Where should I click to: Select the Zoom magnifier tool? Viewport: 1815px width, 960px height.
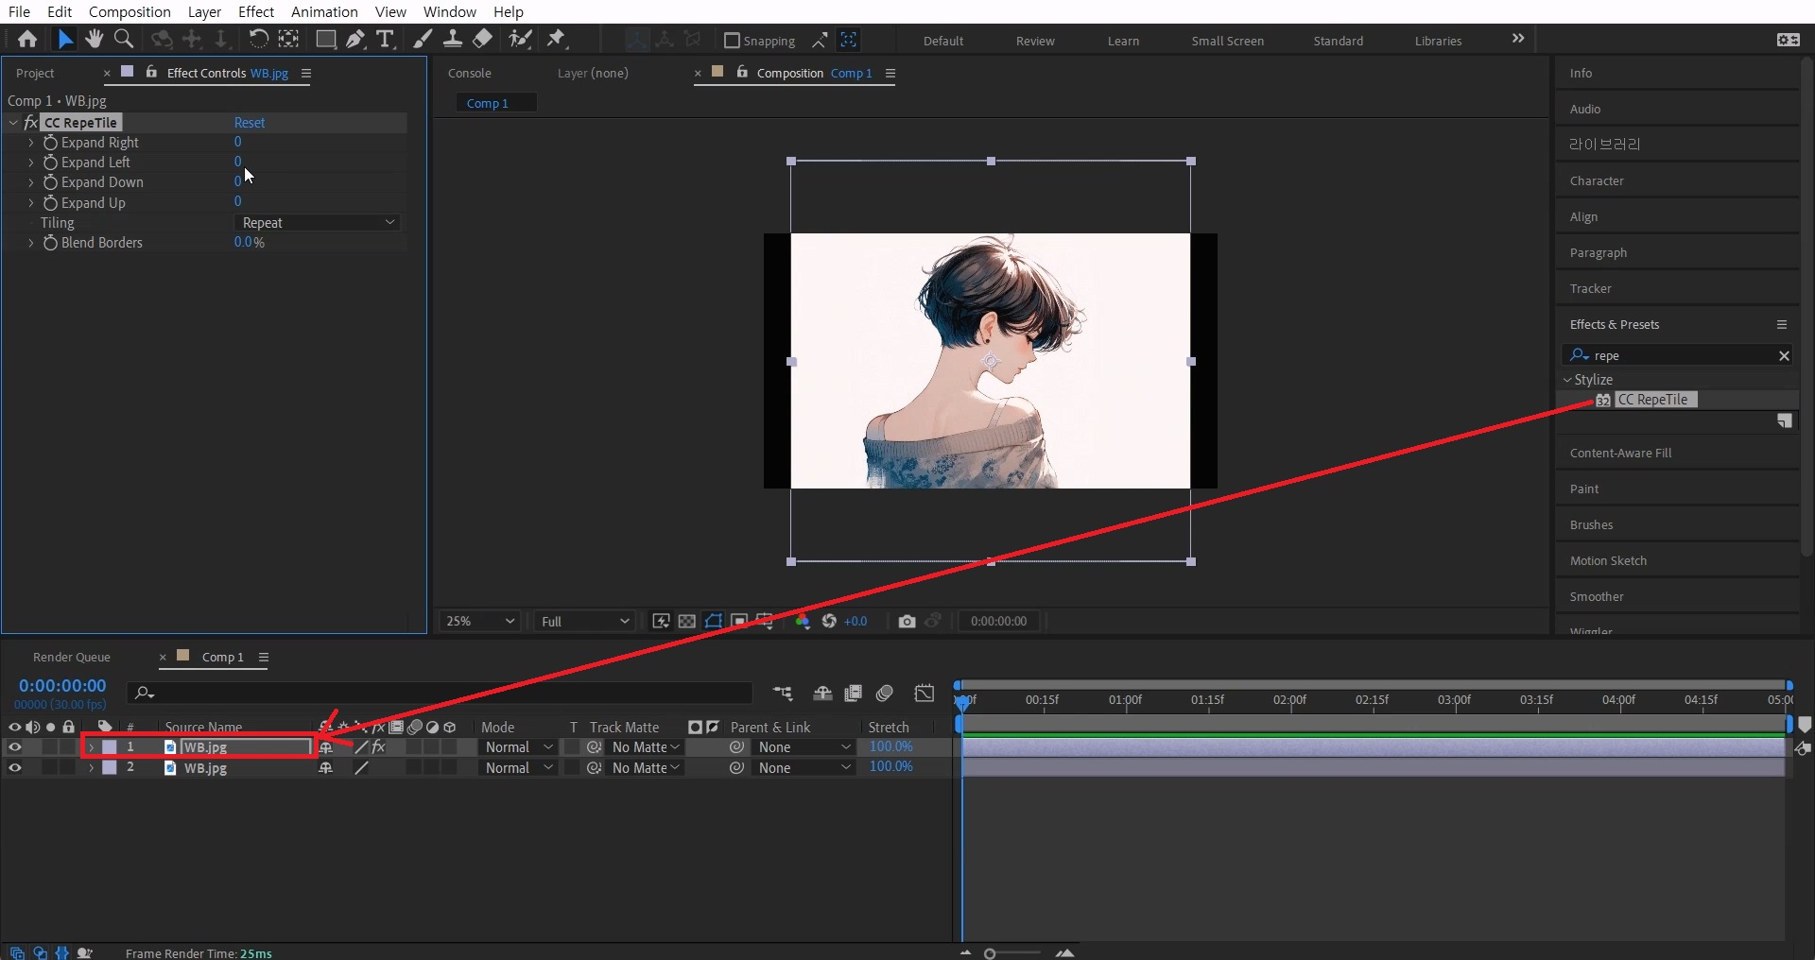pyautogui.click(x=124, y=40)
